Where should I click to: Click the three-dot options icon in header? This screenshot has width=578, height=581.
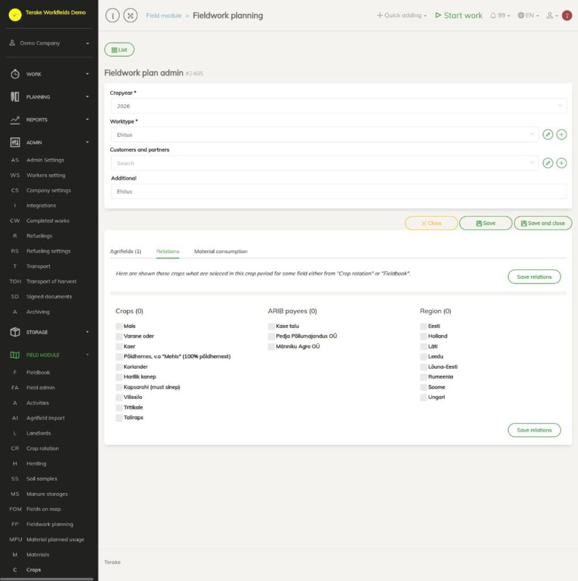pos(112,15)
